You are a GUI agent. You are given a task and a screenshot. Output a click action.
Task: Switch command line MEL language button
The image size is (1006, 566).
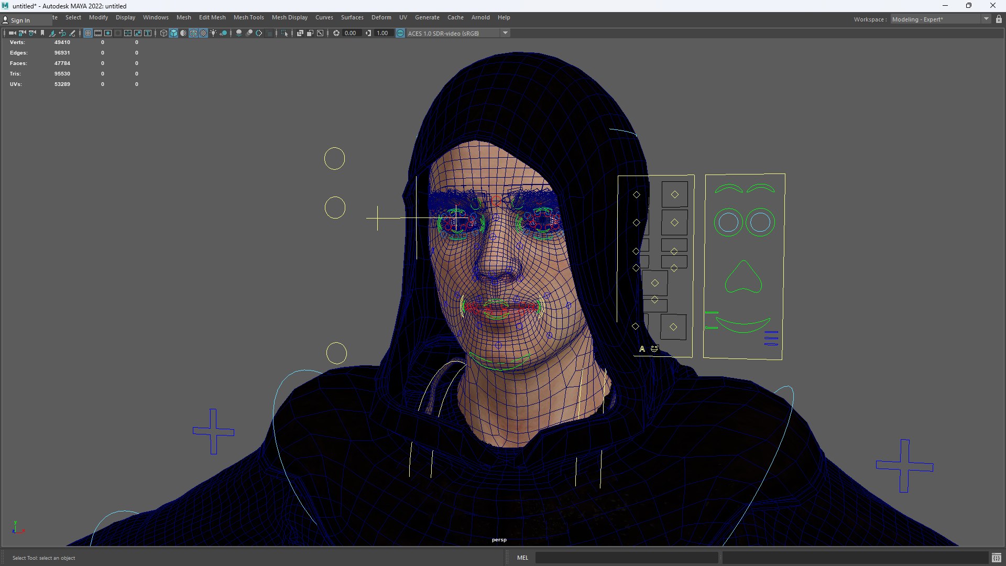522,558
